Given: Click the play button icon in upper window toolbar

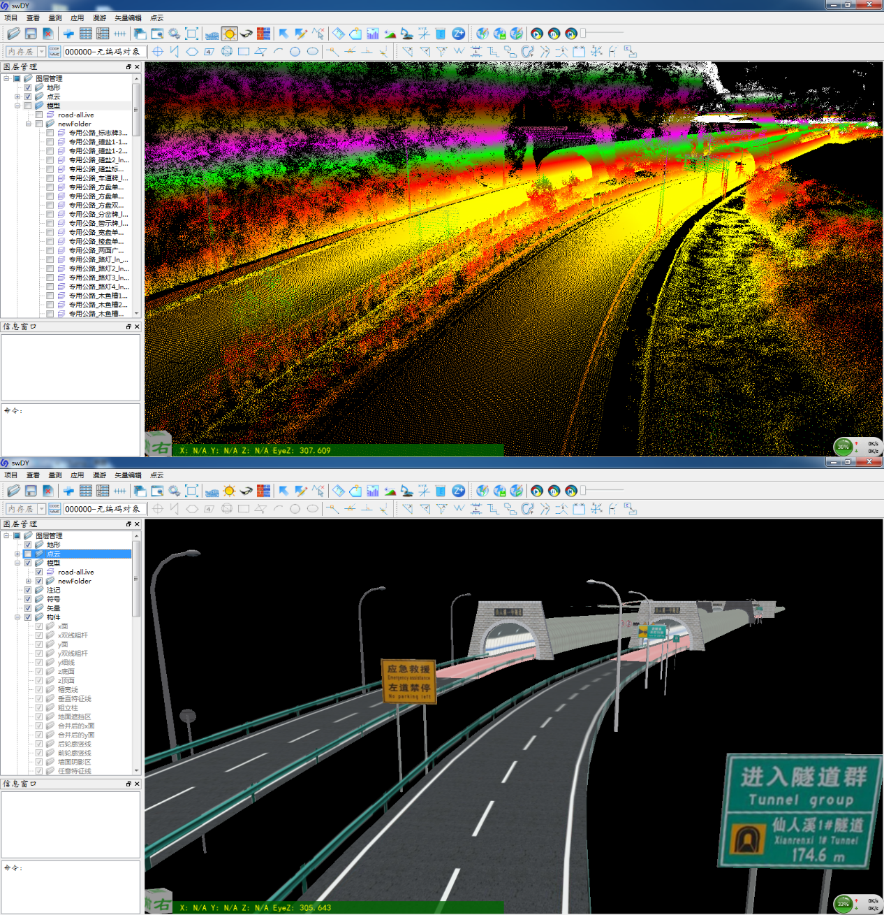Looking at the screenshot, I should pyautogui.click(x=536, y=34).
